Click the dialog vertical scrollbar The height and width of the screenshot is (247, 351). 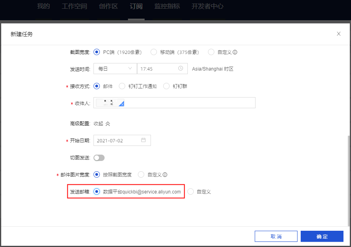point(349,180)
